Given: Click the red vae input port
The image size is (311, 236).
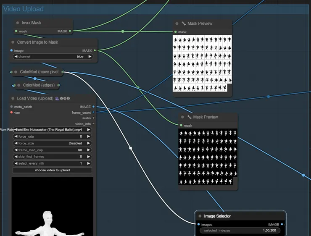Looking at the screenshot, I should (11, 113).
